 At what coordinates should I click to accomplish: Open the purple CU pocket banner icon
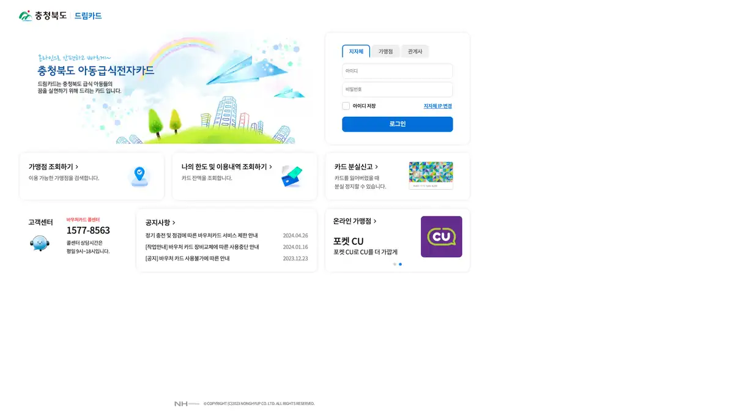click(x=441, y=237)
